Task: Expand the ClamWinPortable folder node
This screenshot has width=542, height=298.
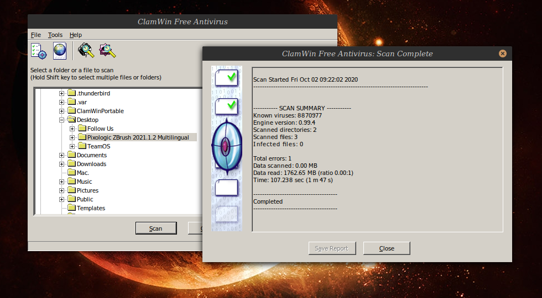Action: point(61,111)
